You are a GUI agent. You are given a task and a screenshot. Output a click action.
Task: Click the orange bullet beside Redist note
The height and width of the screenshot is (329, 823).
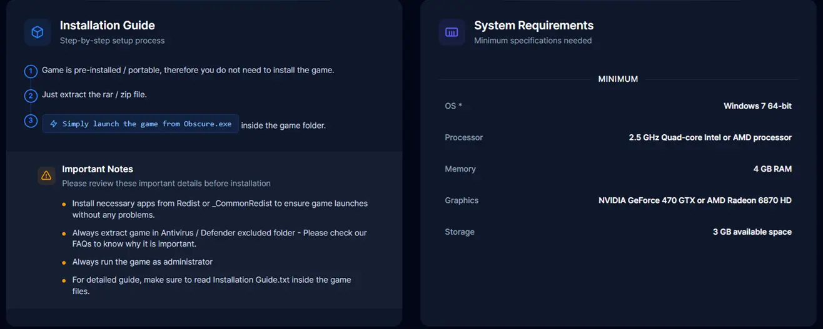tap(64, 204)
